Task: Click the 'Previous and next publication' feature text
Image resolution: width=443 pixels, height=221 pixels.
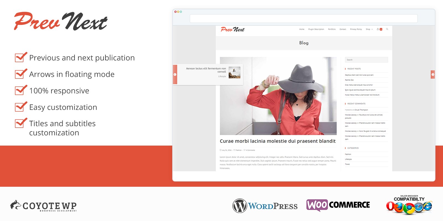Action: click(x=82, y=58)
